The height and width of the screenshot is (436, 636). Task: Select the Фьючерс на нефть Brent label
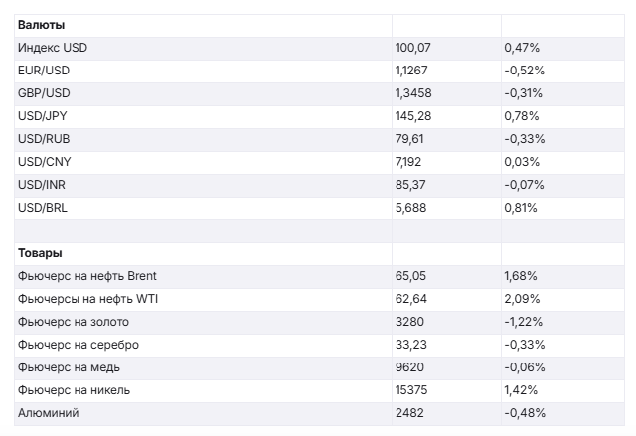[87, 276]
